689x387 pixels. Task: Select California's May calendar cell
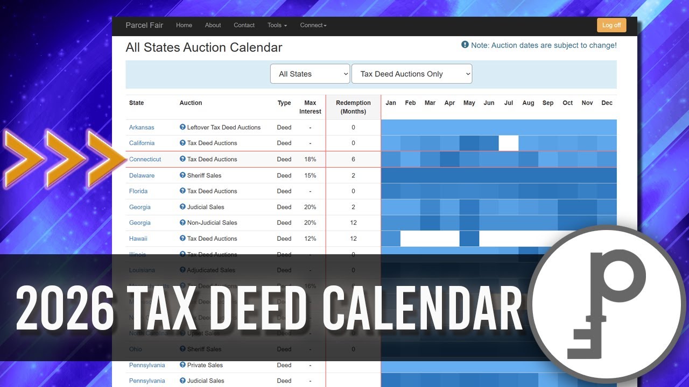point(469,143)
